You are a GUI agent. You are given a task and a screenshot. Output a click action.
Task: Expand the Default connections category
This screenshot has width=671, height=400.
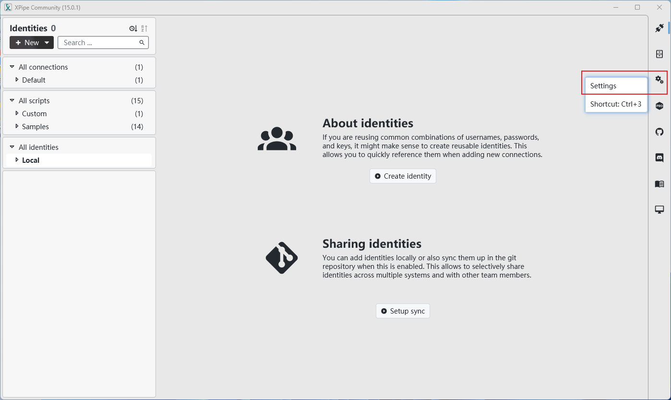click(x=17, y=80)
